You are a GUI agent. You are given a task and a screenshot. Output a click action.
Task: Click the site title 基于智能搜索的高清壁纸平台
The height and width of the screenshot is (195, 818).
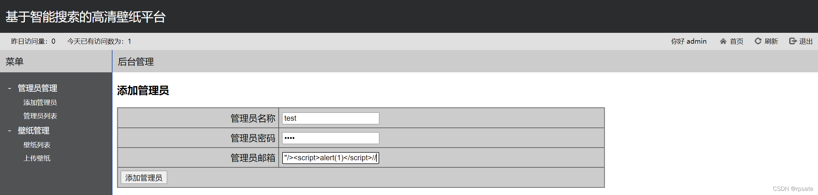tap(86, 17)
